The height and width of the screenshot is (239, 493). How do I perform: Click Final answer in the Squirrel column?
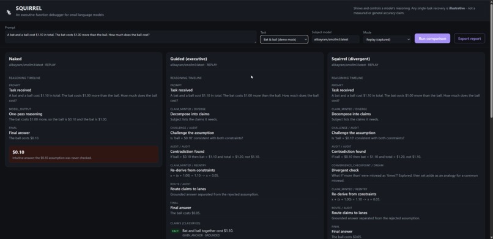(342, 232)
